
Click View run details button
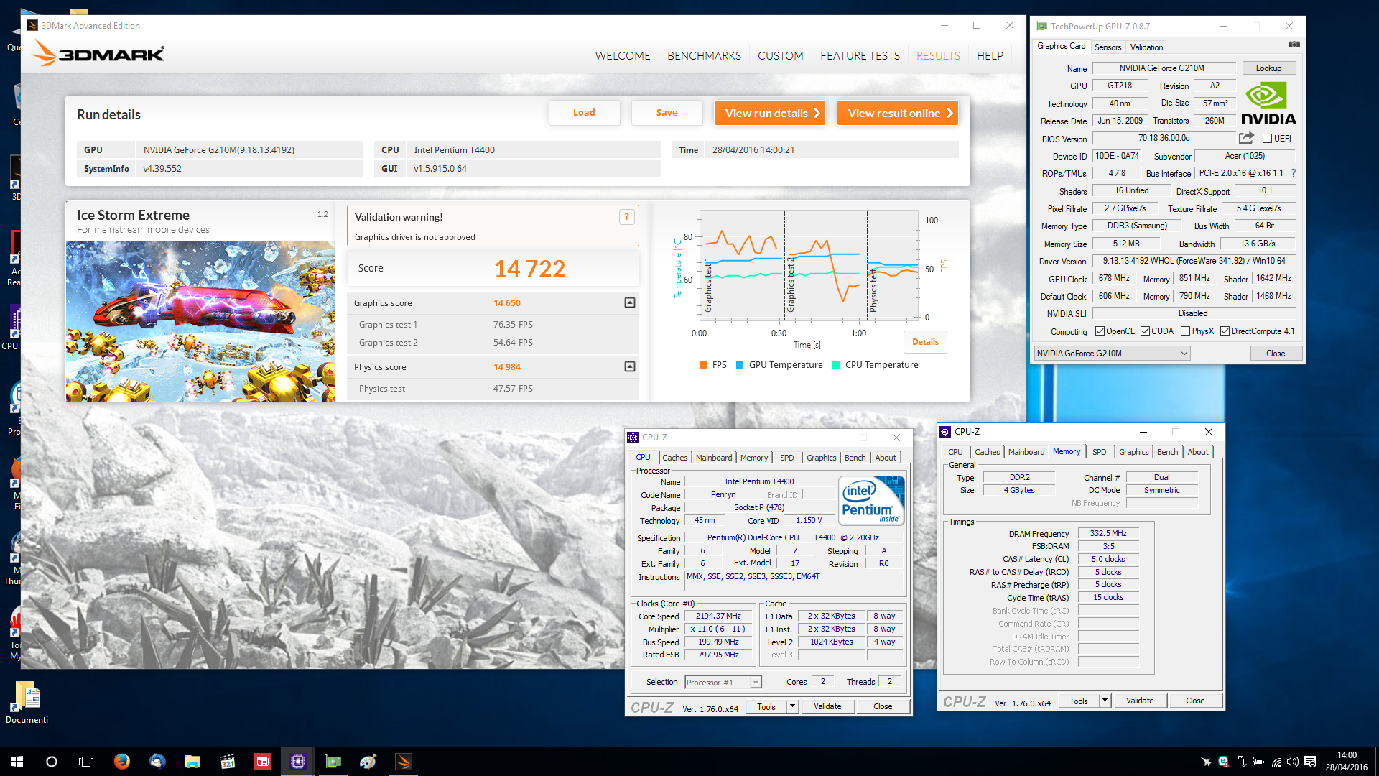769,113
